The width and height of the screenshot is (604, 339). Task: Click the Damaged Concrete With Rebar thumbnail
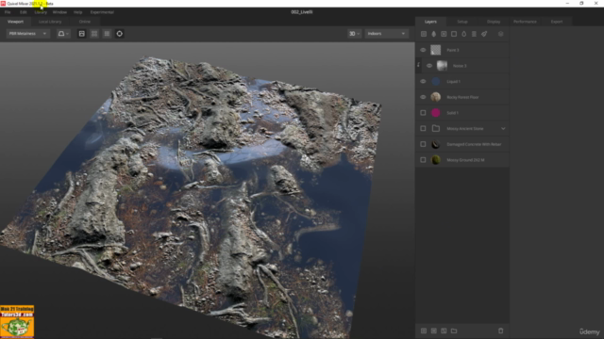[x=436, y=144]
